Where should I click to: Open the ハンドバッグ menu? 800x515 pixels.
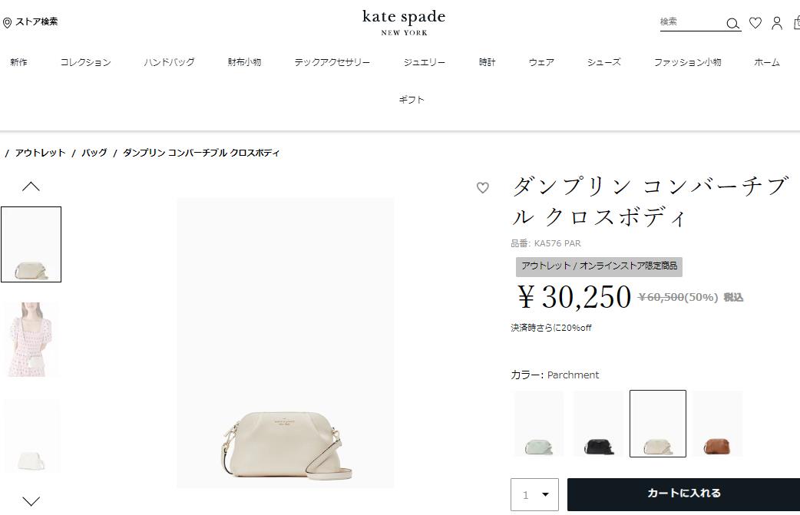(169, 62)
